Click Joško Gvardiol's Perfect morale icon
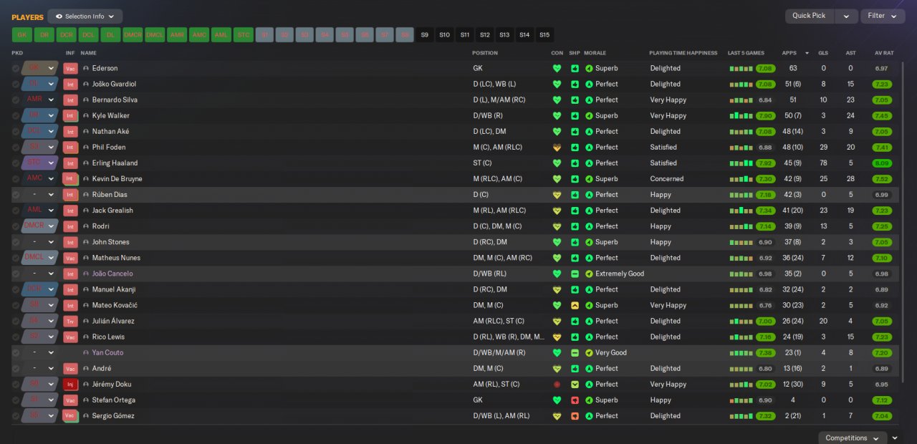The width and height of the screenshot is (917, 444). point(589,85)
